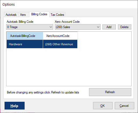This screenshot has height=113, width=138.
Task: Confirm with the OK button
Action: (103, 106)
